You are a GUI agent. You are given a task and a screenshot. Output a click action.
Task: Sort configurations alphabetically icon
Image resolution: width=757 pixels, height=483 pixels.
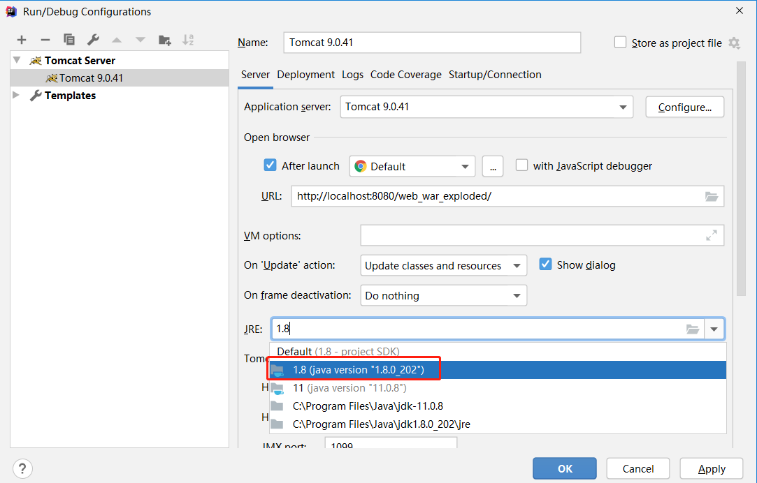[188, 40]
